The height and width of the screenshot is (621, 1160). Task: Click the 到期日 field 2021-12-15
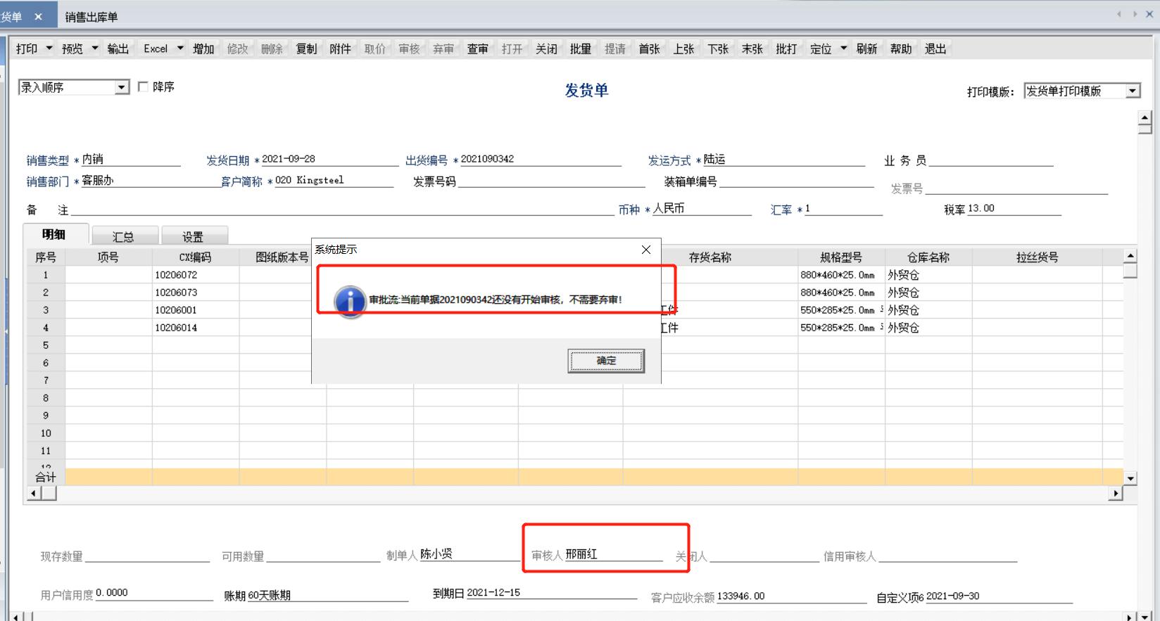point(550,593)
